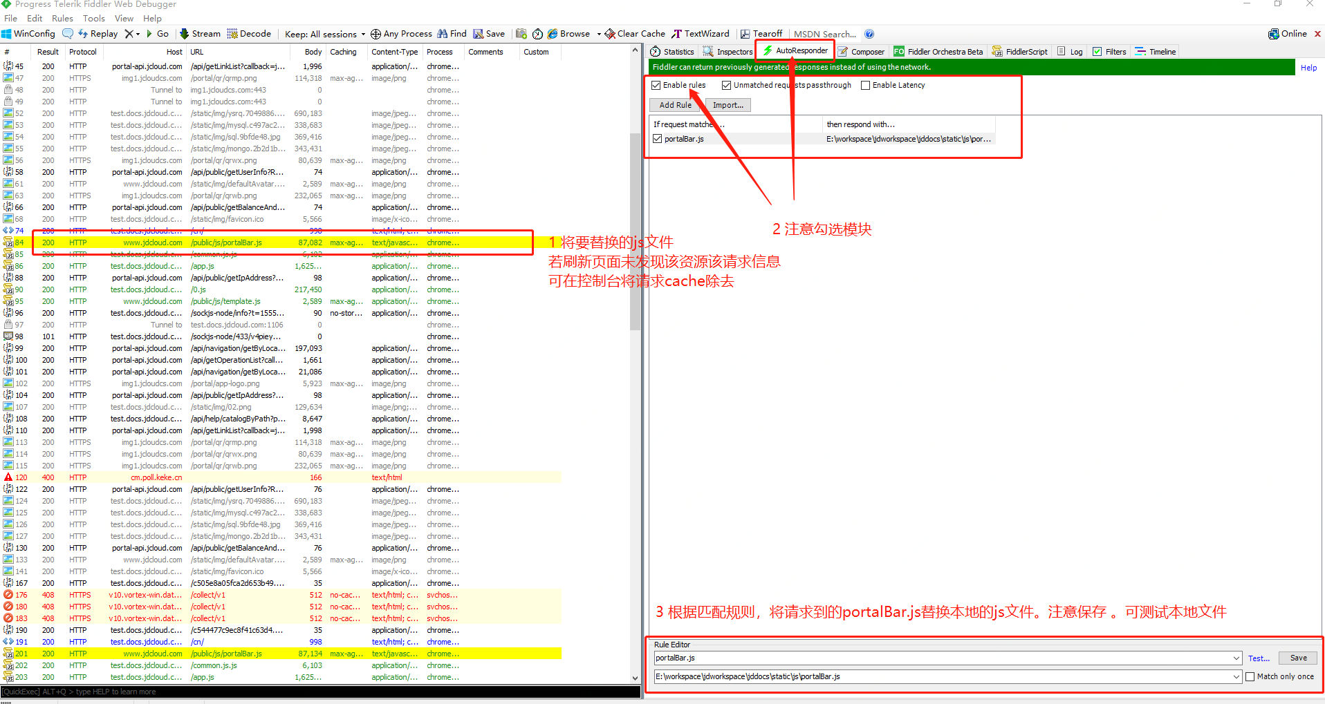Open the TextWizard tool

click(x=701, y=33)
